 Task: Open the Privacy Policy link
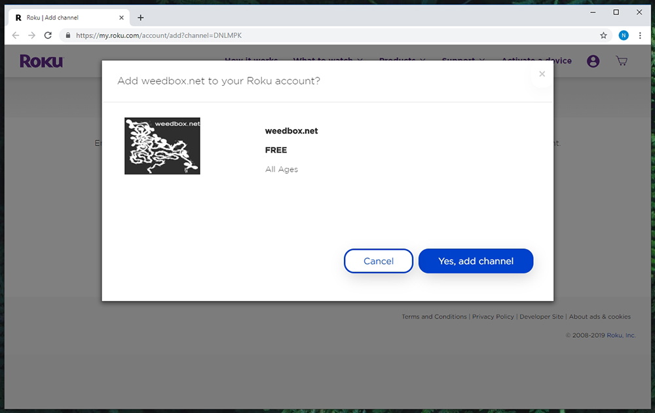pos(493,317)
